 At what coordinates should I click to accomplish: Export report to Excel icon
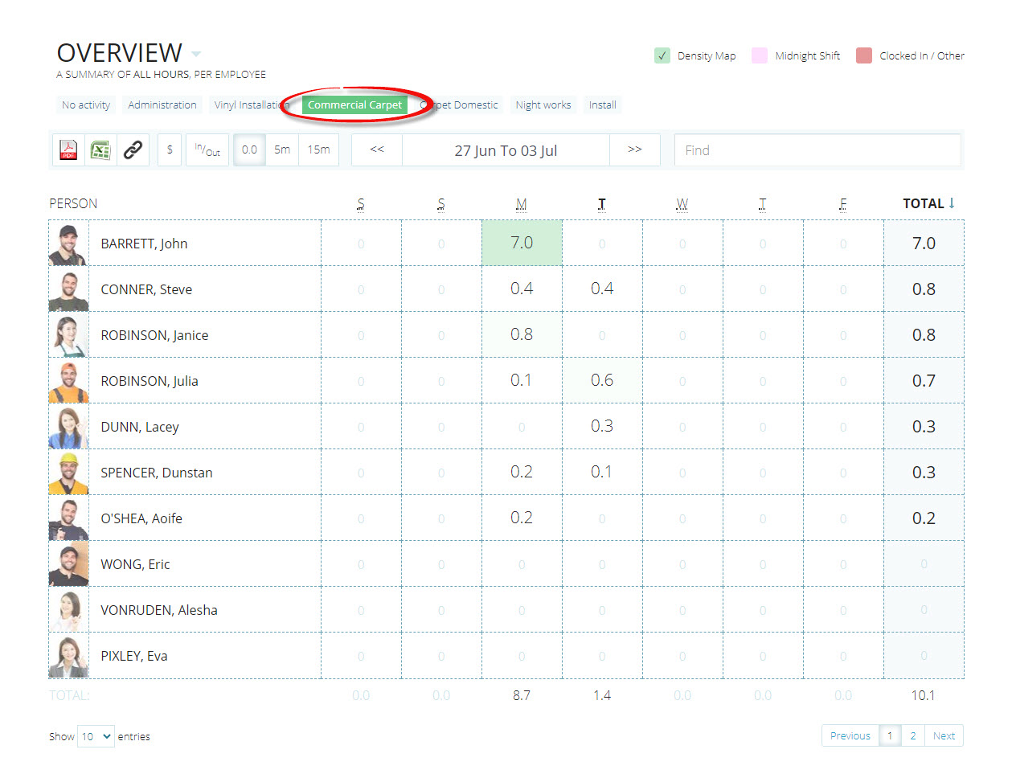pos(100,150)
